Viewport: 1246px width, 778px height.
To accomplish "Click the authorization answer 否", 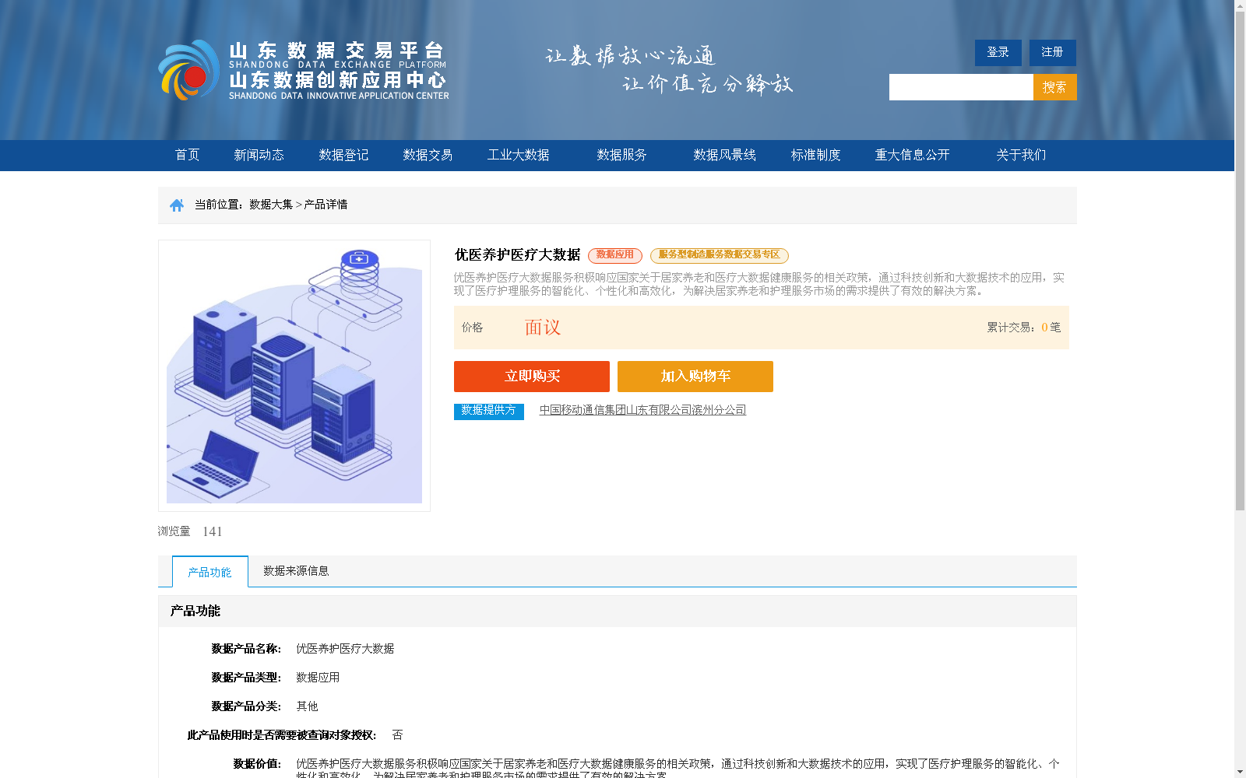I will tap(397, 735).
